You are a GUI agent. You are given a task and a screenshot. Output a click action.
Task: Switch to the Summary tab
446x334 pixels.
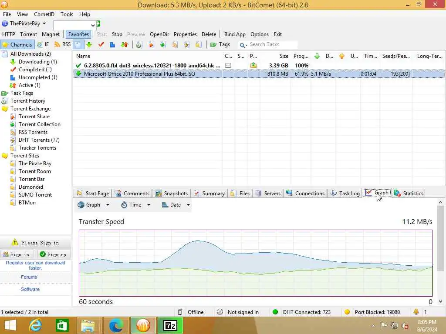[x=209, y=194]
